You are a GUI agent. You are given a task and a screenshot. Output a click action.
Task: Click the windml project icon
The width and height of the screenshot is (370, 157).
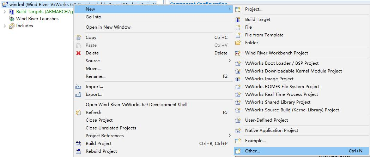(x=5, y=4)
